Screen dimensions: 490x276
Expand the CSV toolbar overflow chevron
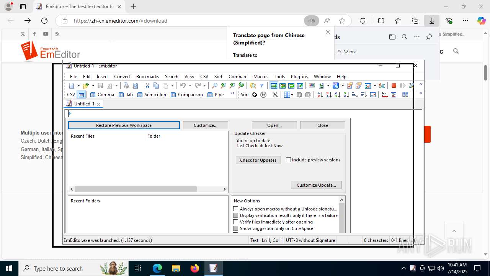tap(232, 94)
